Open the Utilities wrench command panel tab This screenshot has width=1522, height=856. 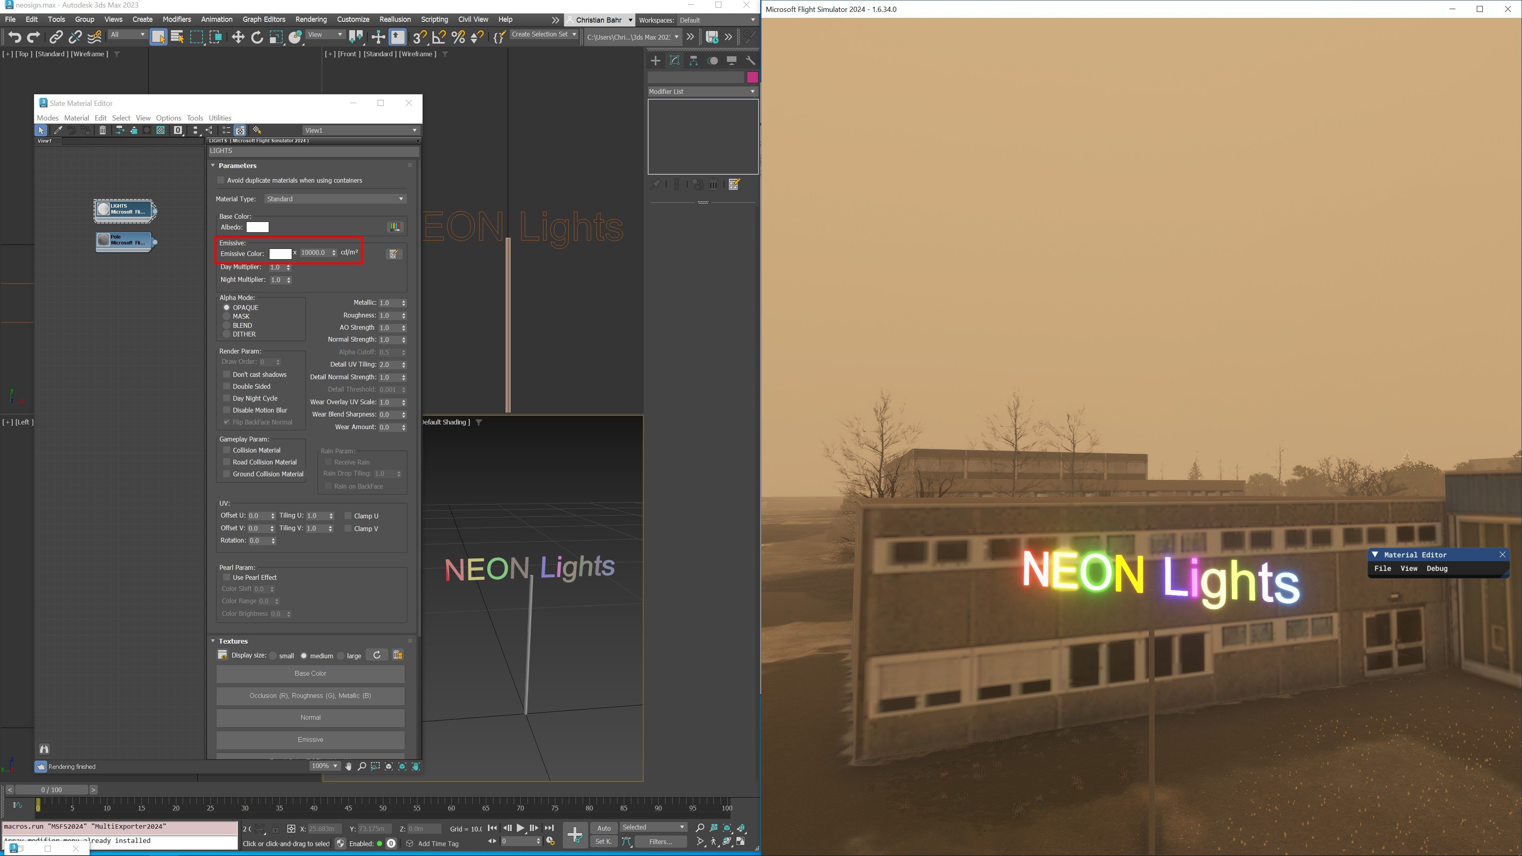point(750,61)
